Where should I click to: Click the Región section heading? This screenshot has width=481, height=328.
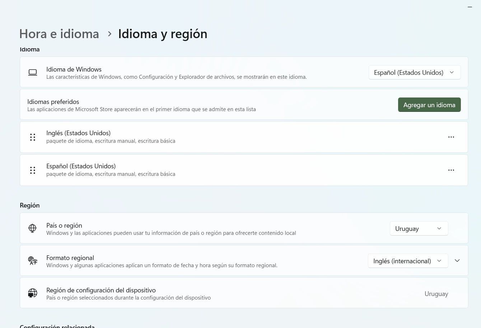(29, 205)
